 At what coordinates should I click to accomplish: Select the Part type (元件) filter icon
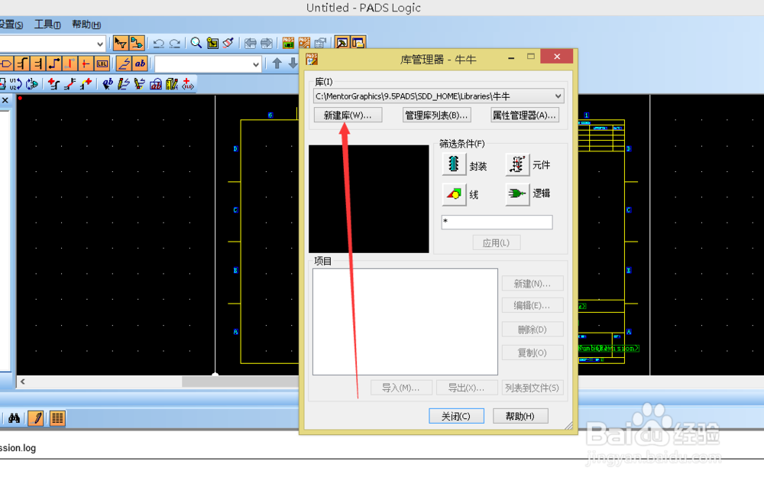[x=517, y=164]
